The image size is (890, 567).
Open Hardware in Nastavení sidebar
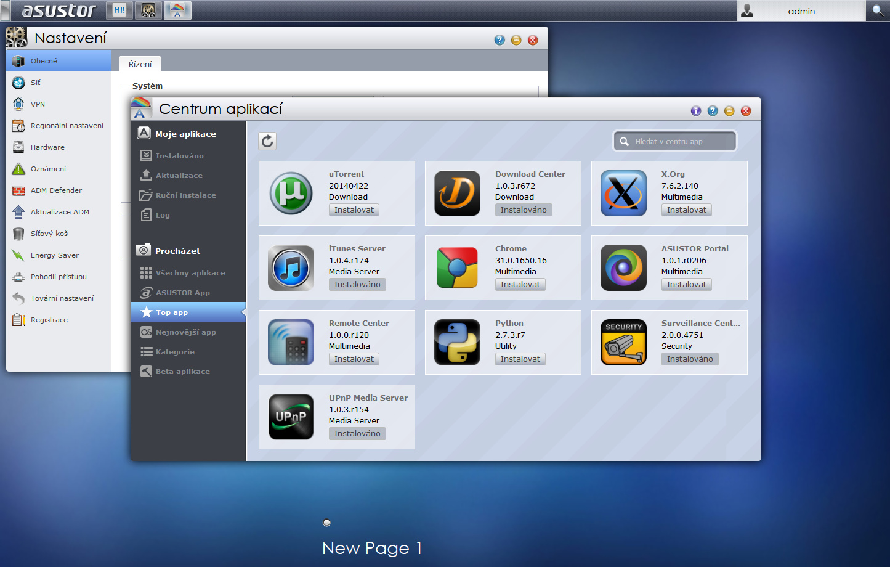[59, 147]
